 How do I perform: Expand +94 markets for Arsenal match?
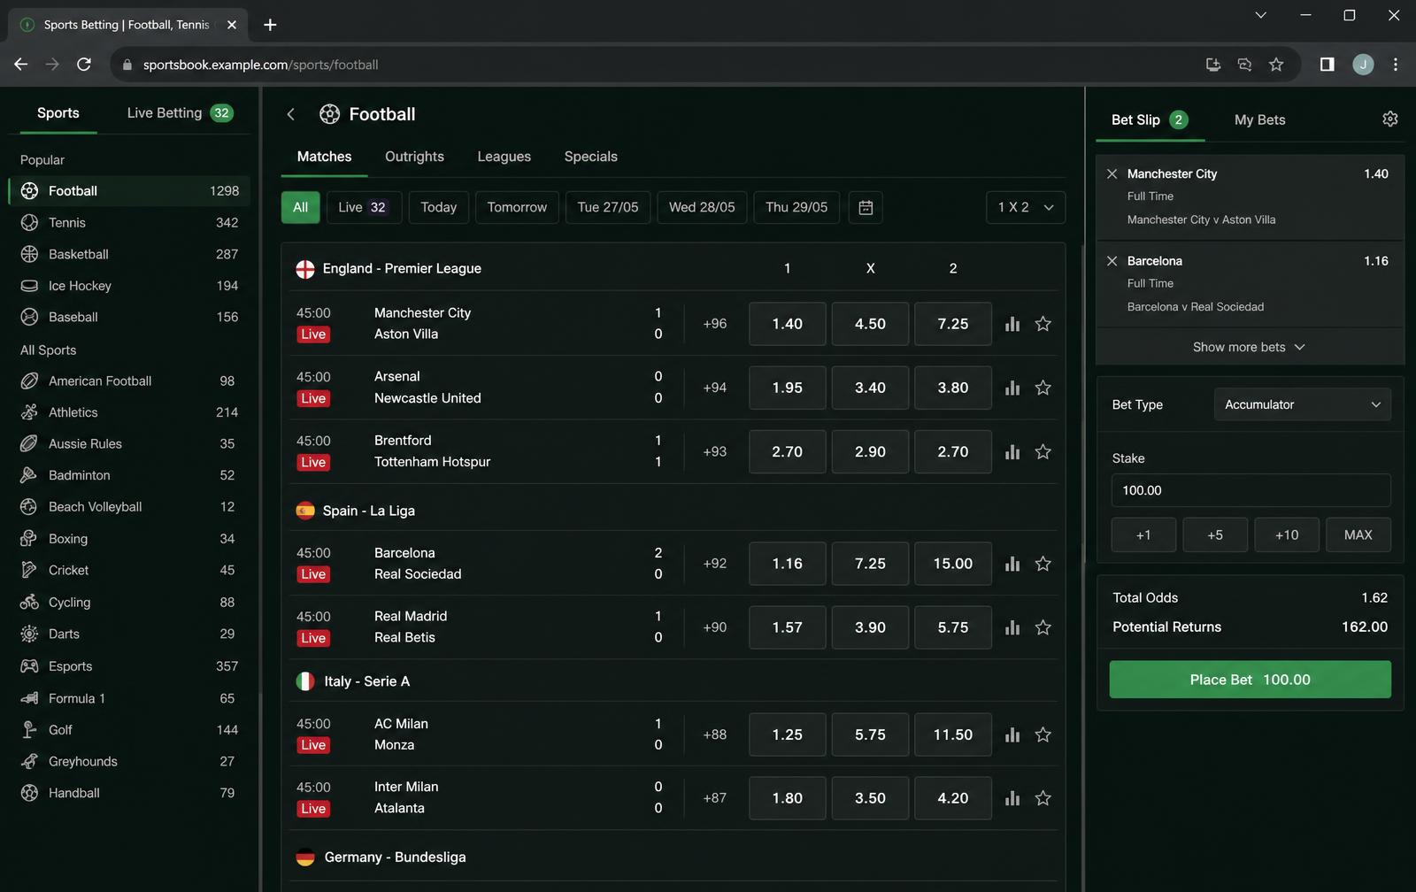point(715,388)
